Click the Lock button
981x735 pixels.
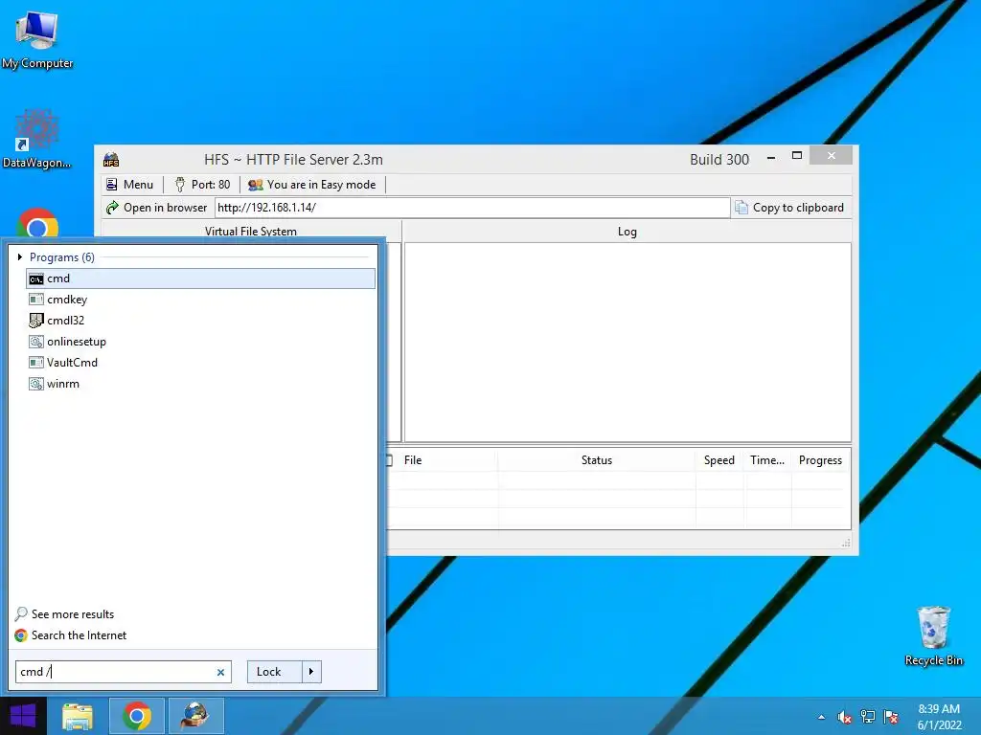(x=275, y=672)
